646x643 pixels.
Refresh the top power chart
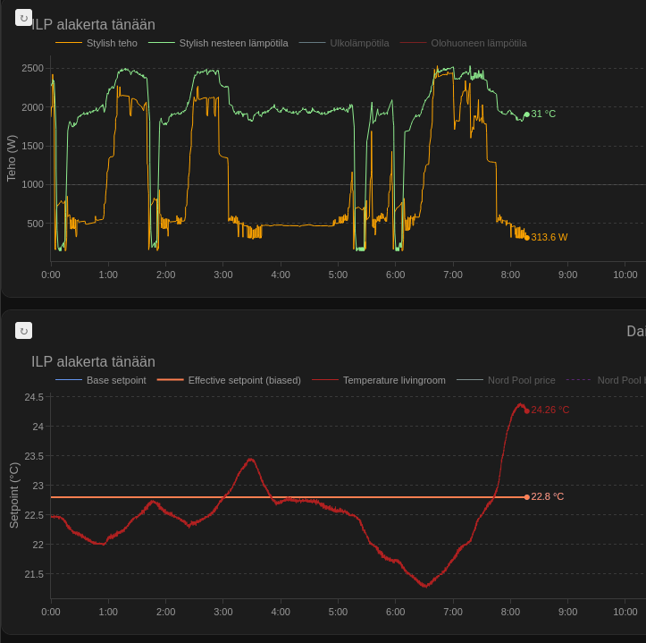tap(24, 18)
